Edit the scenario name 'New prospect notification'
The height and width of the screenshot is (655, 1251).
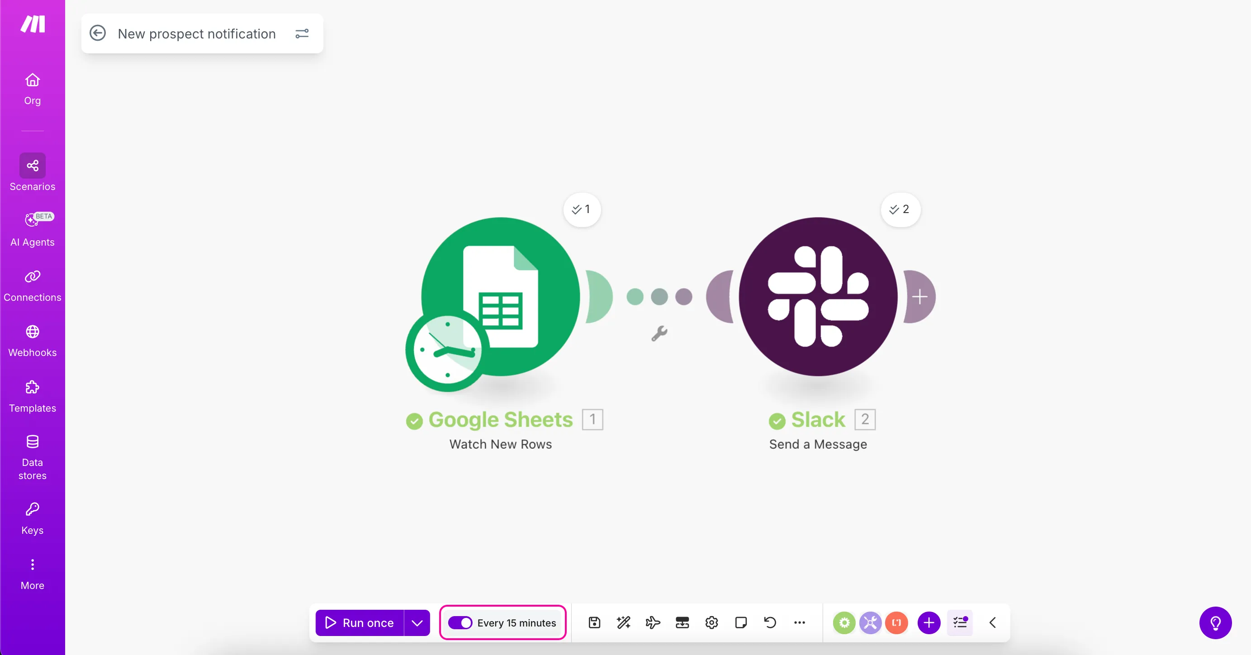pos(197,33)
